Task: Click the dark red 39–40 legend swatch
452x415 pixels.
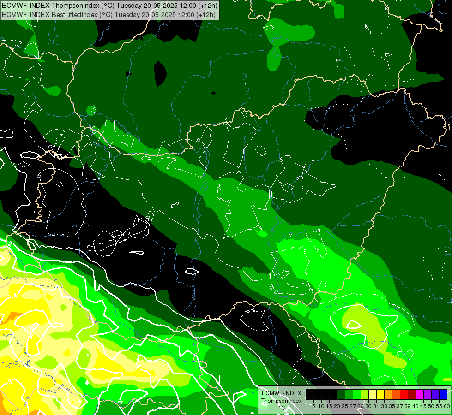Action: click(x=412, y=394)
